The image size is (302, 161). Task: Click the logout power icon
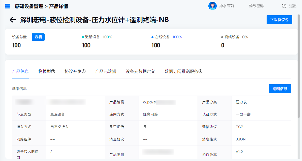(284, 6)
